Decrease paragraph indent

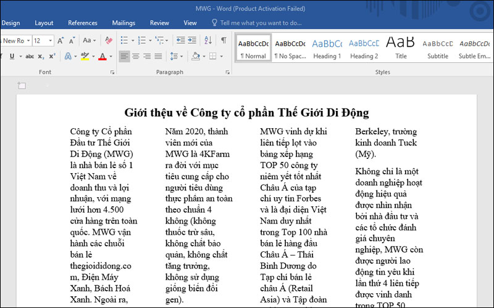pos(180,40)
